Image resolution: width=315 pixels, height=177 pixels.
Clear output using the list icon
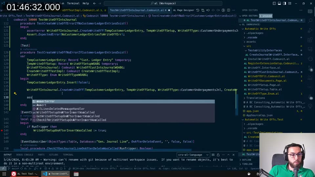[213, 155]
